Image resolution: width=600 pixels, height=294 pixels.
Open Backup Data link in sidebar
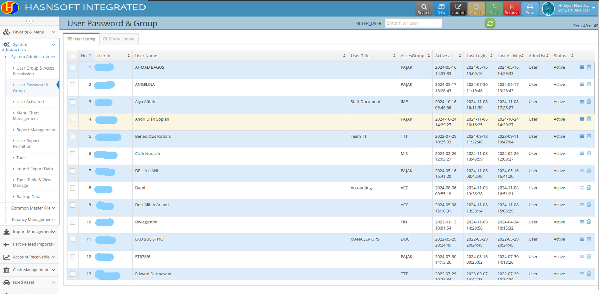[x=28, y=197]
